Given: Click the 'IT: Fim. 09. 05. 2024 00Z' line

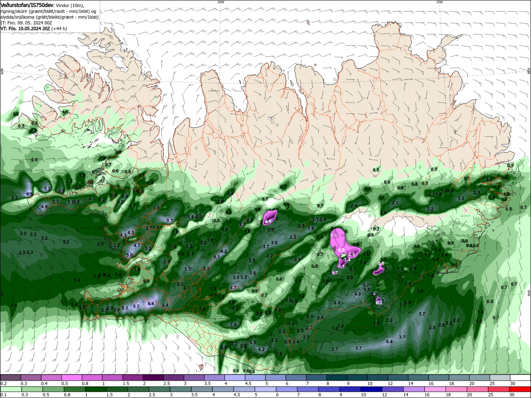Looking at the screenshot, I should (x=26, y=23).
